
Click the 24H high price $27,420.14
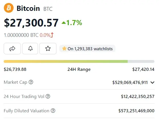tap(143, 69)
